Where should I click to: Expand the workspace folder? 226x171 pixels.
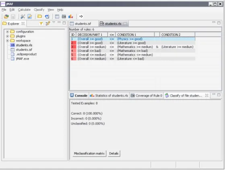tap(7, 41)
